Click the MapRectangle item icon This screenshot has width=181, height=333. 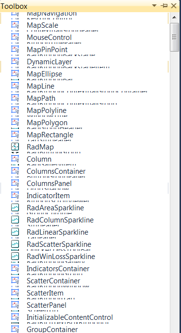[15, 135]
